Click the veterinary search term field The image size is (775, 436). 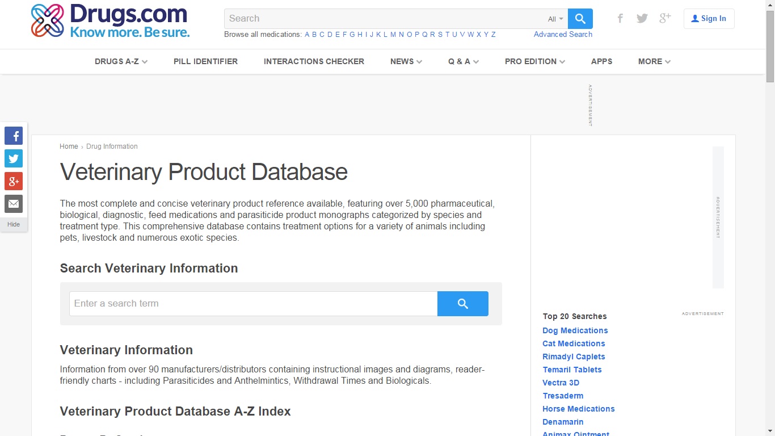point(254,304)
